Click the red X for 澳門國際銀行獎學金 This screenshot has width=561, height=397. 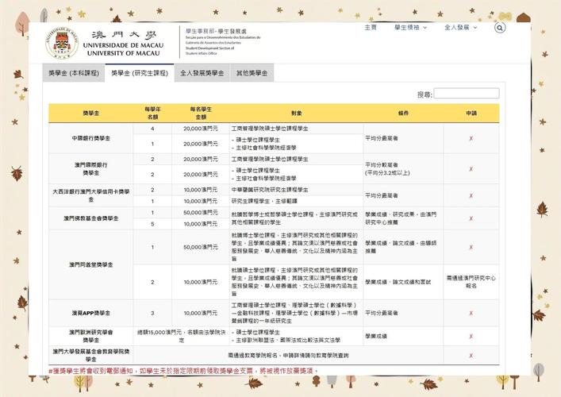[x=471, y=169]
